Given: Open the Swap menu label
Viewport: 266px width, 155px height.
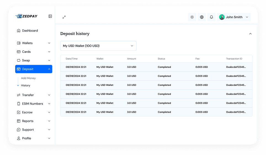Looking at the screenshot, I should coord(26,60).
